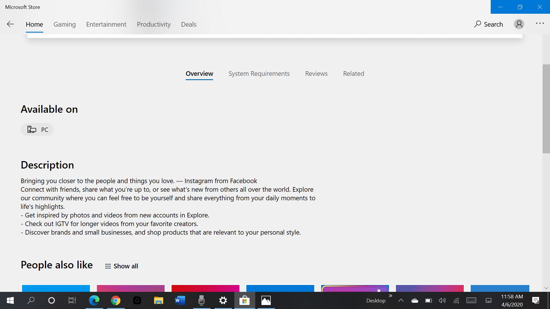Screen dimensions: 550x309
Task: Open the red app thumbnail
Action: click(205, 288)
